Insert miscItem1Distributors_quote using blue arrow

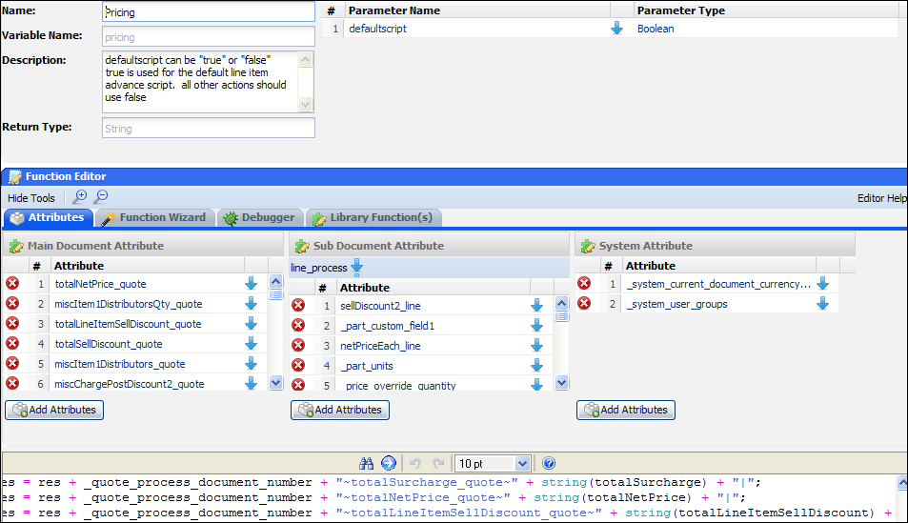click(251, 363)
